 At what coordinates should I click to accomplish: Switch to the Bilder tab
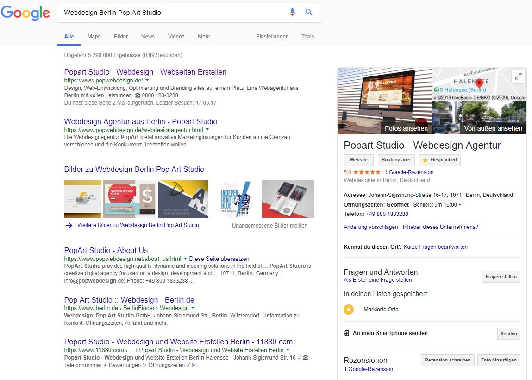click(x=121, y=37)
